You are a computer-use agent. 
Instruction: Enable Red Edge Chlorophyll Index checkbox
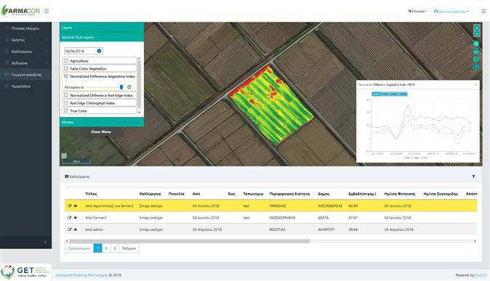click(x=66, y=102)
